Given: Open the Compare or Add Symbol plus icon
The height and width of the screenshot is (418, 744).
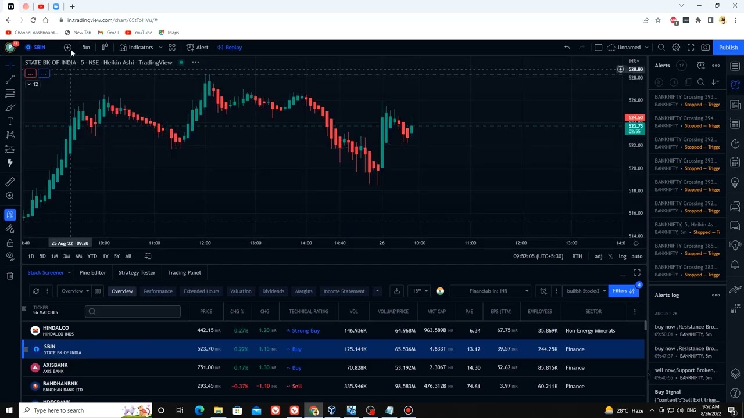Looking at the screenshot, I should coord(67,47).
